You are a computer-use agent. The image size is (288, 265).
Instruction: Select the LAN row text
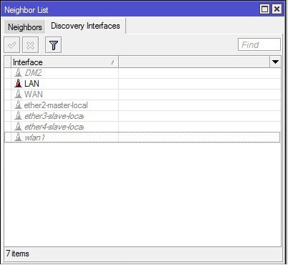pyautogui.click(x=32, y=84)
